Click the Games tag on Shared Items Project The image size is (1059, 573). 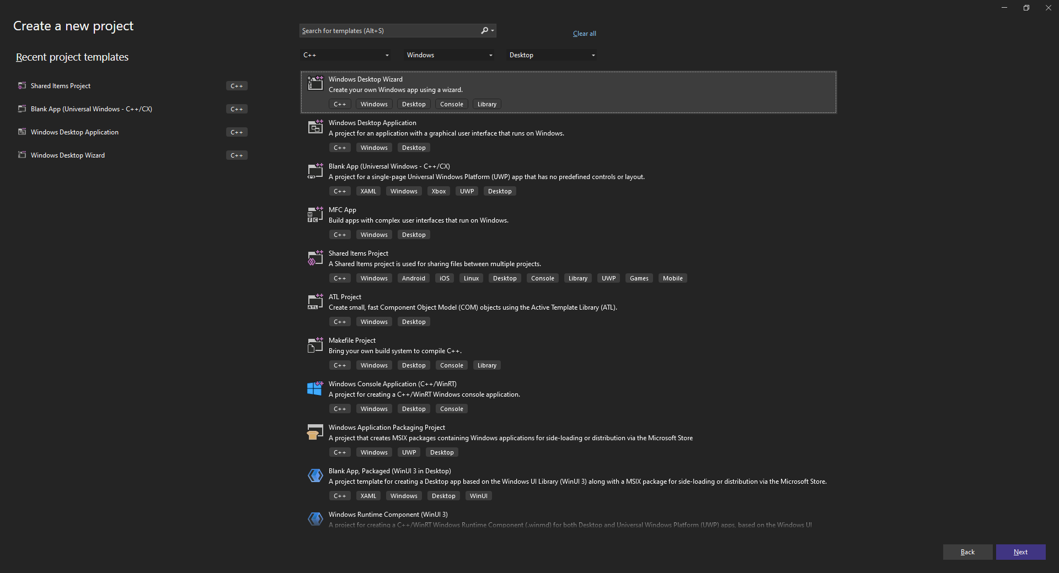pyautogui.click(x=639, y=278)
